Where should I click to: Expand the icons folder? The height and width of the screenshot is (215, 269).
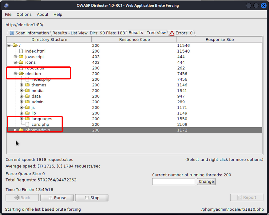pos(15,62)
